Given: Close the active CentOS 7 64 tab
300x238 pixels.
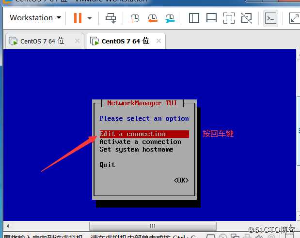Looking at the screenshot, I should [x=158, y=41].
